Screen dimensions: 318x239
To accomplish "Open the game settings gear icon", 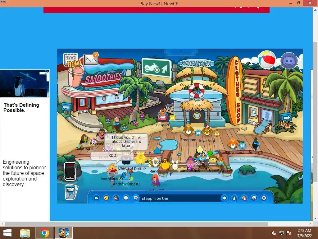I will click(264, 198).
